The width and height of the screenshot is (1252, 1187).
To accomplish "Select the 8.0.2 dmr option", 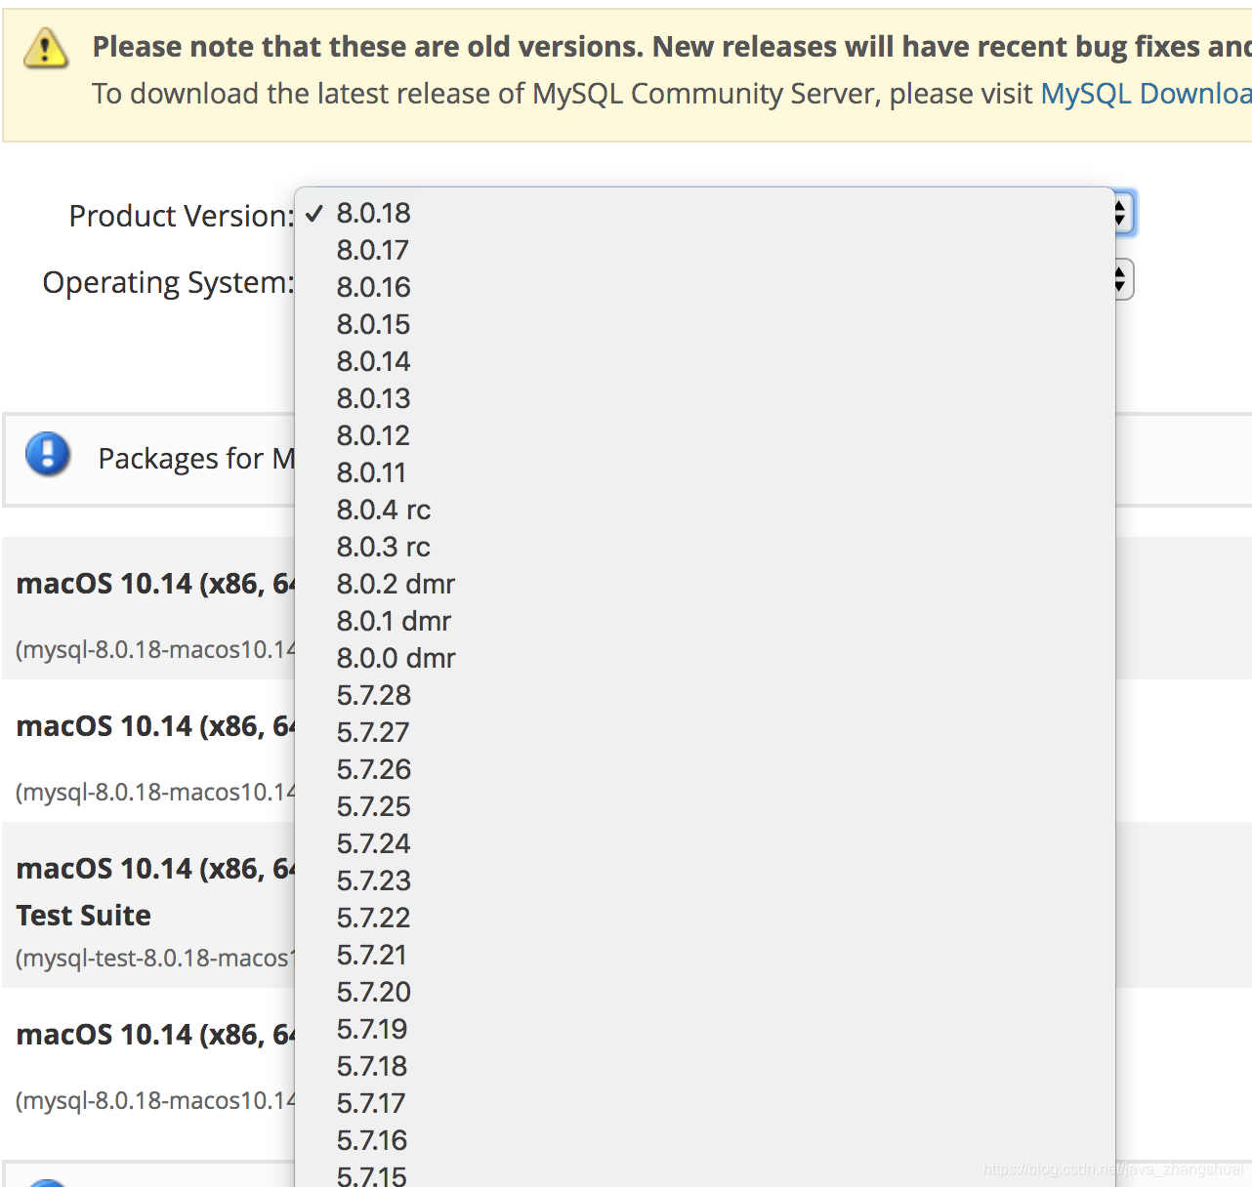I will point(396,585).
